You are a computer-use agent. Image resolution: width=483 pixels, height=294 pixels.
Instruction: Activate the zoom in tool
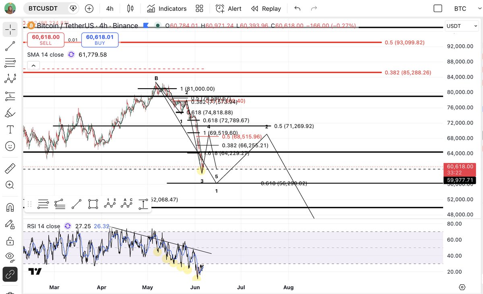coord(10,185)
